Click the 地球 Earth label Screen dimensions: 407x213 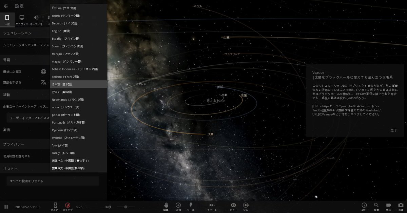coord(220,87)
